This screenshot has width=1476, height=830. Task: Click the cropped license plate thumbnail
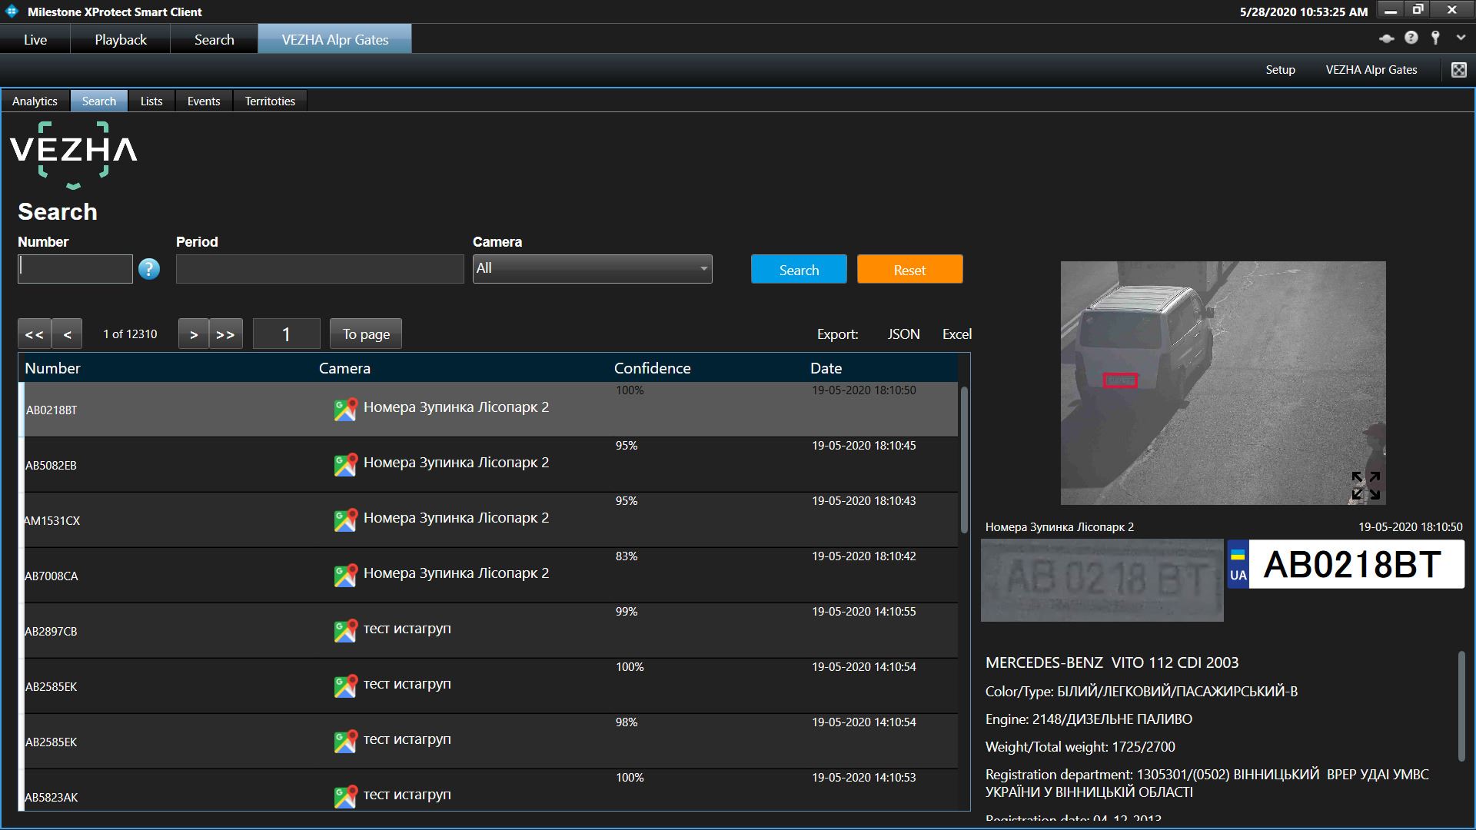(1102, 580)
